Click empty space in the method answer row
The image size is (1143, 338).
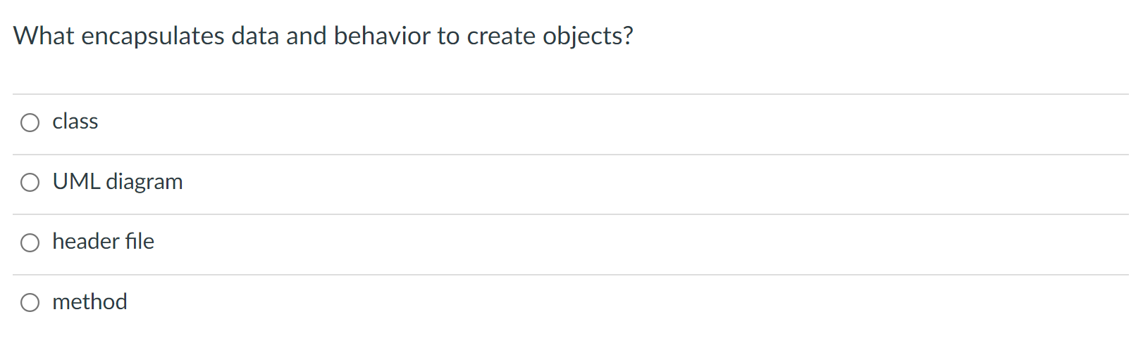point(627,304)
